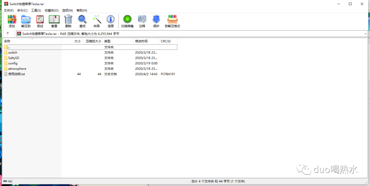
Task: Click CRC32 value FCFB4191
Action: (x=168, y=74)
